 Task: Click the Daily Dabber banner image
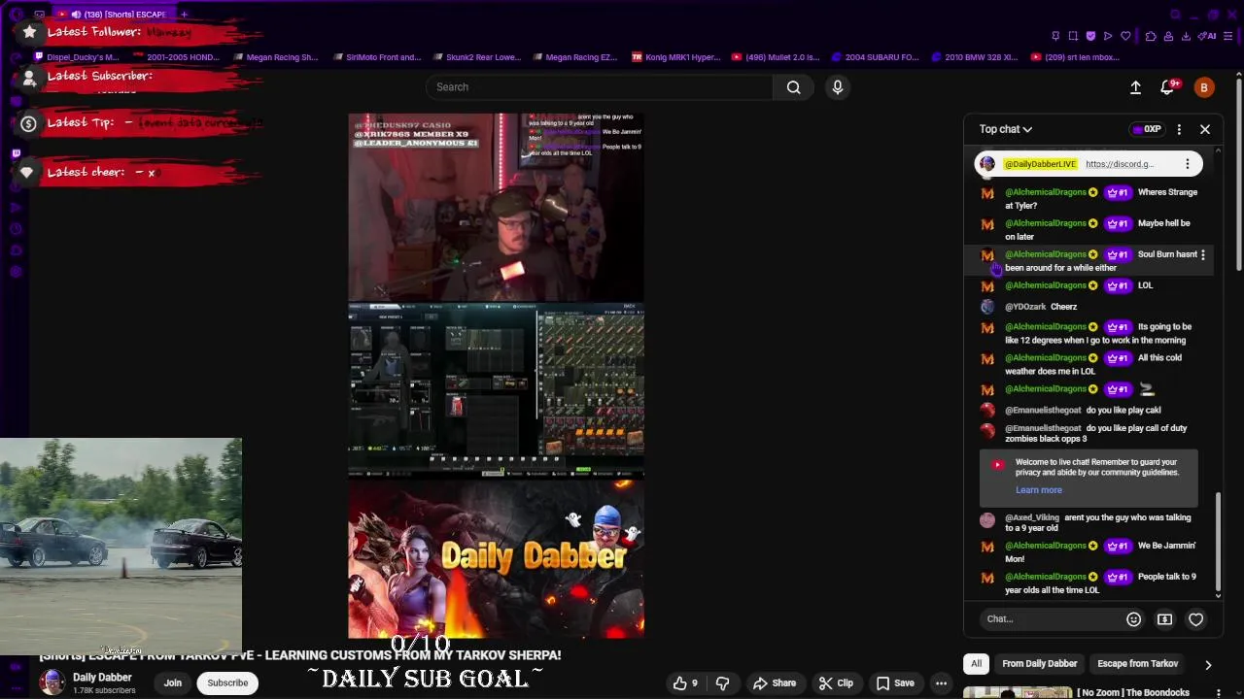coord(496,557)
